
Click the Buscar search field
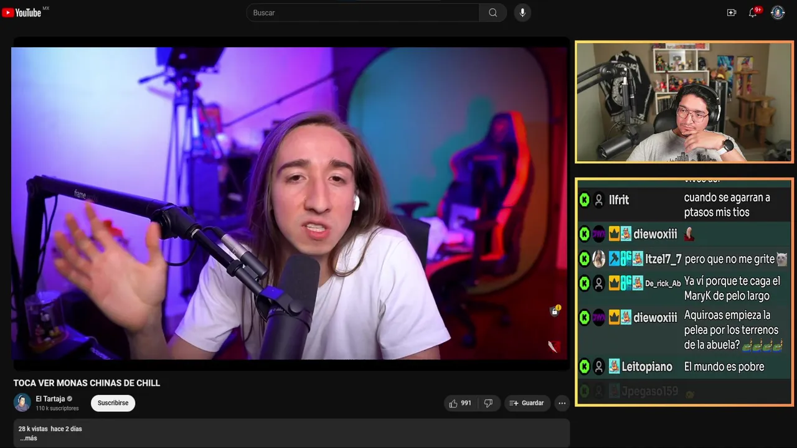tap(363, 12)
